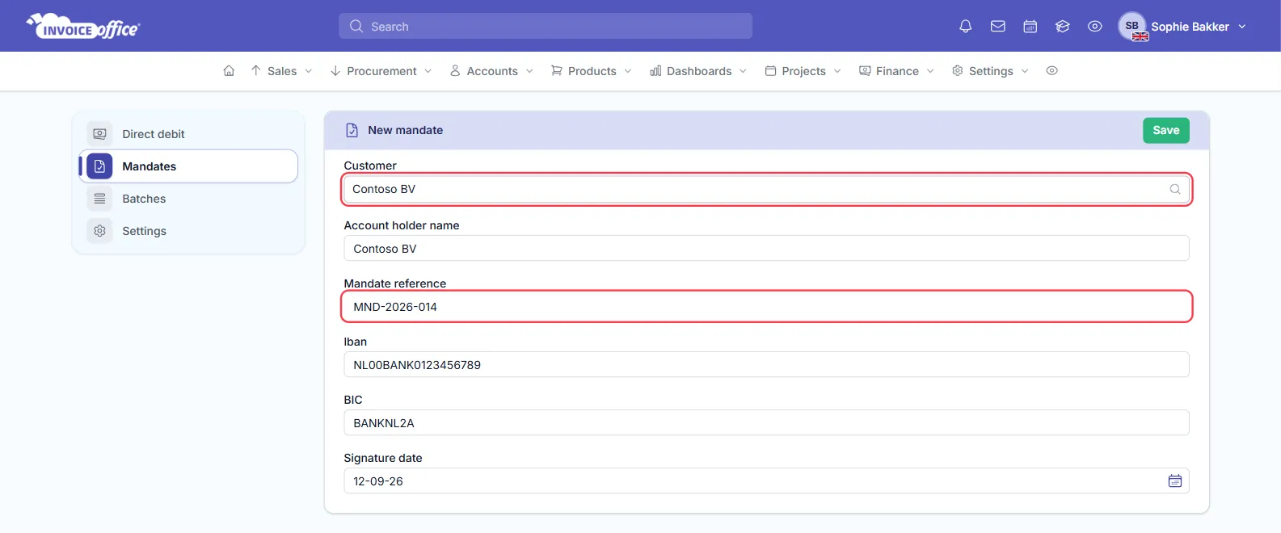1281x533 pixels.
Task: Open the Sales menu
Action: (281, 71)
